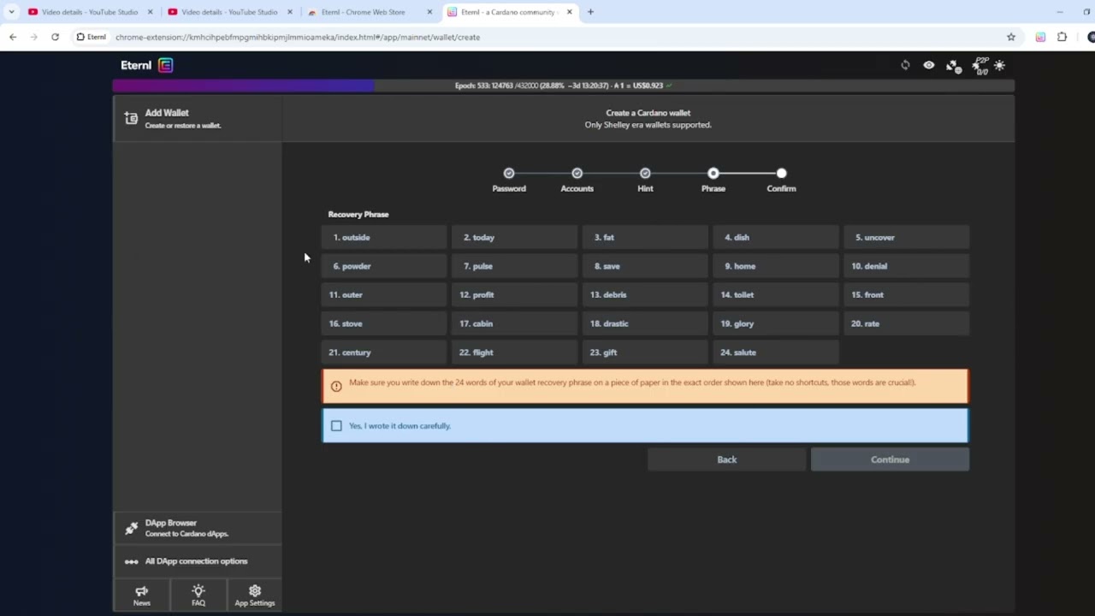Click the warning icon in the orange notice

pos(336,386)
